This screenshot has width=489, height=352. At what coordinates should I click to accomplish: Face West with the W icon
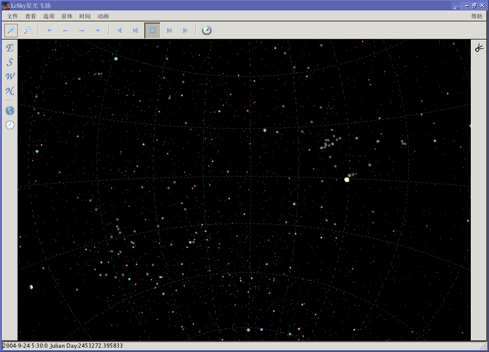[x=10, y=76]
